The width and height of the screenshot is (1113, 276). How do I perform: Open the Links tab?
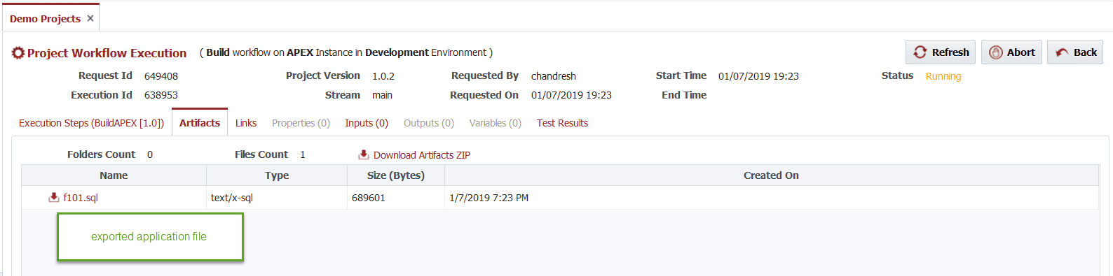point(246,123)
